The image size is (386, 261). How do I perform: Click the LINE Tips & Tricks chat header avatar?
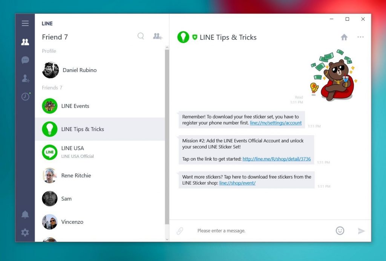tap(183, 37)
